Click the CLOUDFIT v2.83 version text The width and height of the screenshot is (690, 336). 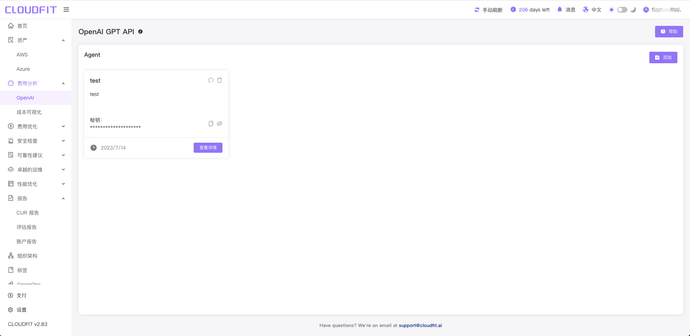(28, 324)
